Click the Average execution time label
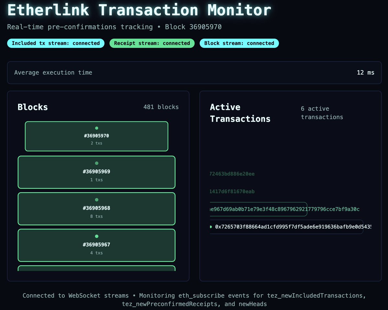Image resolution: width=388 pixels, height=310 pixels. tap(53, 72)
